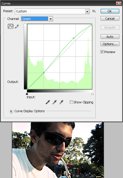Click the Auto button
Screen dimensions: 123x178
click(110, 37)
